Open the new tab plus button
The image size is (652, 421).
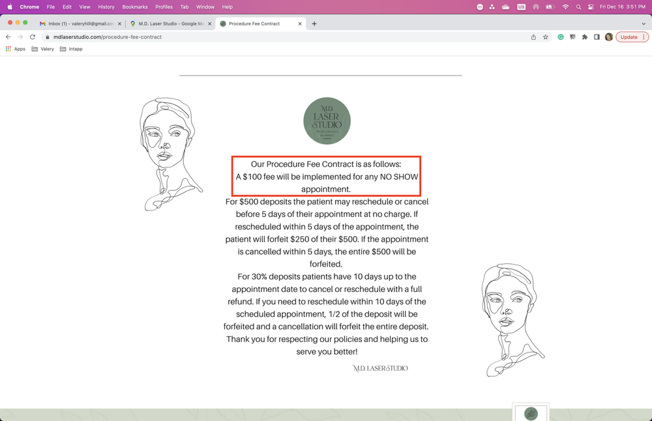click(x=314, y=23)
